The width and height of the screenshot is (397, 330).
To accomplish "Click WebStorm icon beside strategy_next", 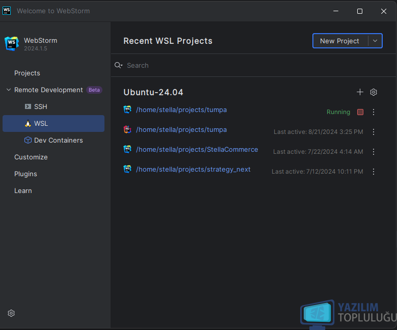I will point(127,169).
